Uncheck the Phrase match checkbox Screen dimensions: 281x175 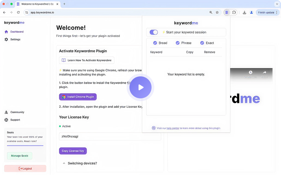click(177, 43)
